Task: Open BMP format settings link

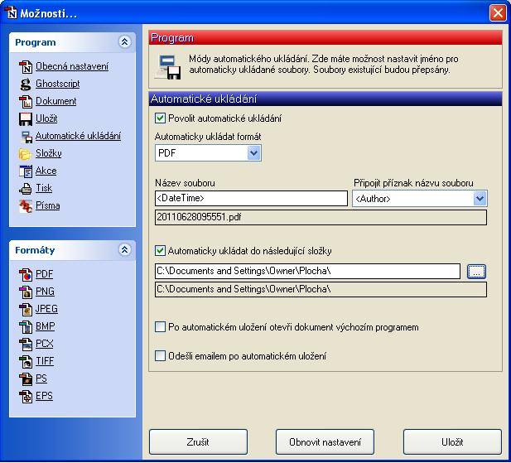Action: point(46,326)
